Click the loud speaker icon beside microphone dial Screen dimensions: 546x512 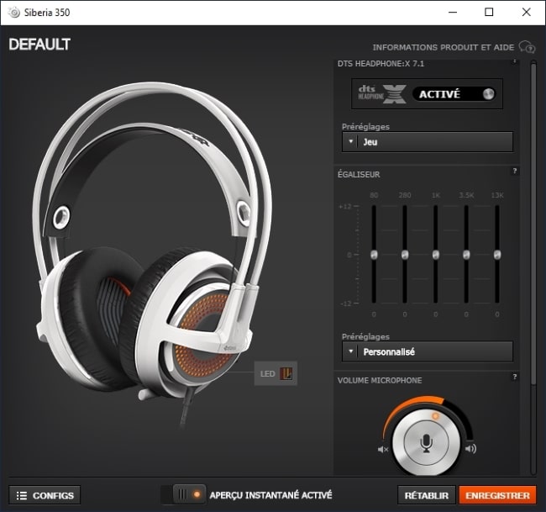click(470, 449)
